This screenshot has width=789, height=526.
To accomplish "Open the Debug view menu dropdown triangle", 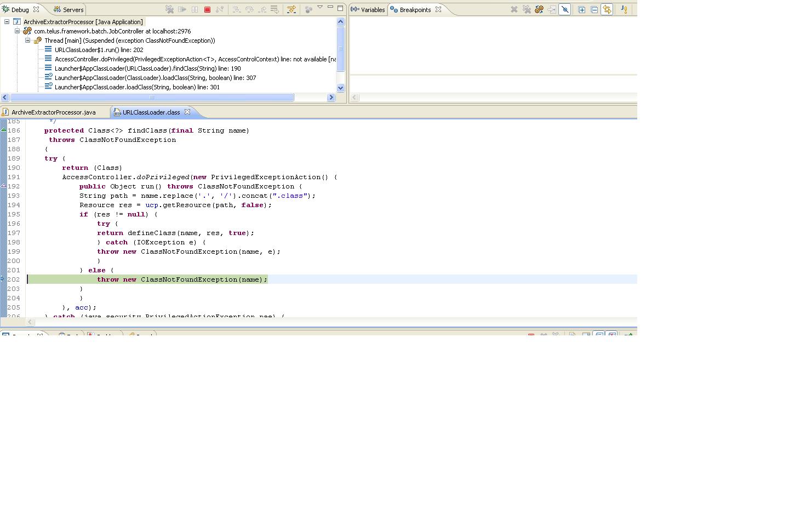I will pos(320,7).
